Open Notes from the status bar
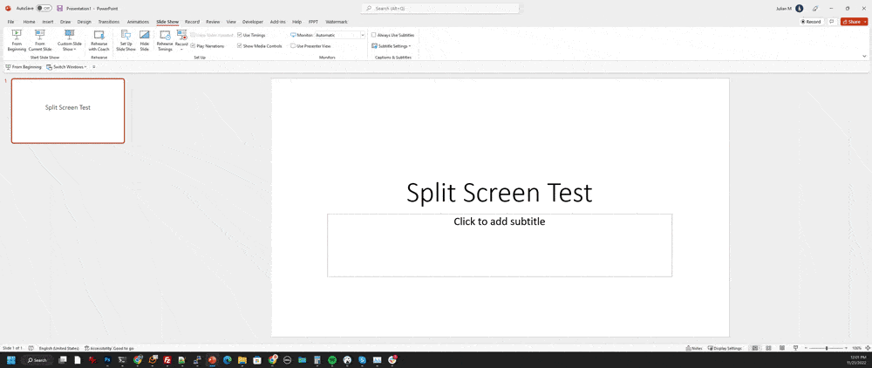This screenshot has height=368, width=872. click(x=694, y=348)
